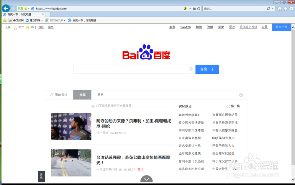
Task: Open hot topic 许志安承认出轨
Action: (x=190, y=146)
